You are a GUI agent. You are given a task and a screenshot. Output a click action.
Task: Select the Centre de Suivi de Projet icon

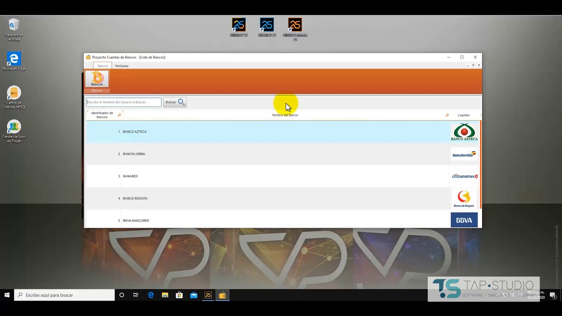[14, 131]
